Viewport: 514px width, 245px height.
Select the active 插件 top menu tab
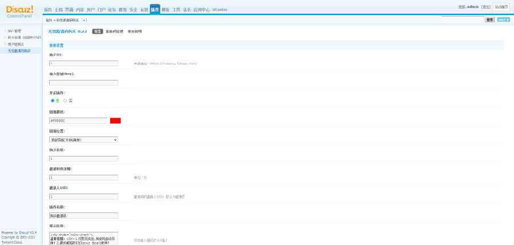(155, 9)
